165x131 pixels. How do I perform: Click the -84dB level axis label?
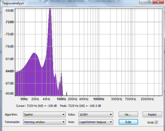coord(9,71)
